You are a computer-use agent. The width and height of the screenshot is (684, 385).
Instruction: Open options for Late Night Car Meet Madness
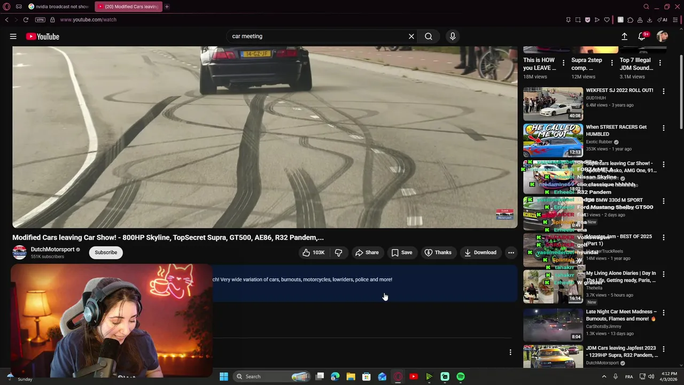664,312
